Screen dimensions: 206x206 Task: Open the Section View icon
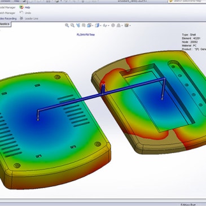coord(84,25)
